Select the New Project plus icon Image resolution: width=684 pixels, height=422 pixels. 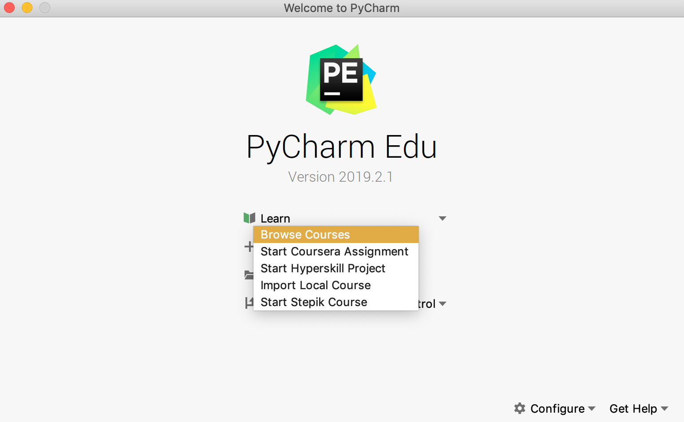(x=250, y=247)
